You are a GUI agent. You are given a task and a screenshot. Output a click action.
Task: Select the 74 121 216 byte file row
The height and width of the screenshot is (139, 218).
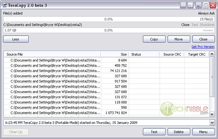click(106, 71)
